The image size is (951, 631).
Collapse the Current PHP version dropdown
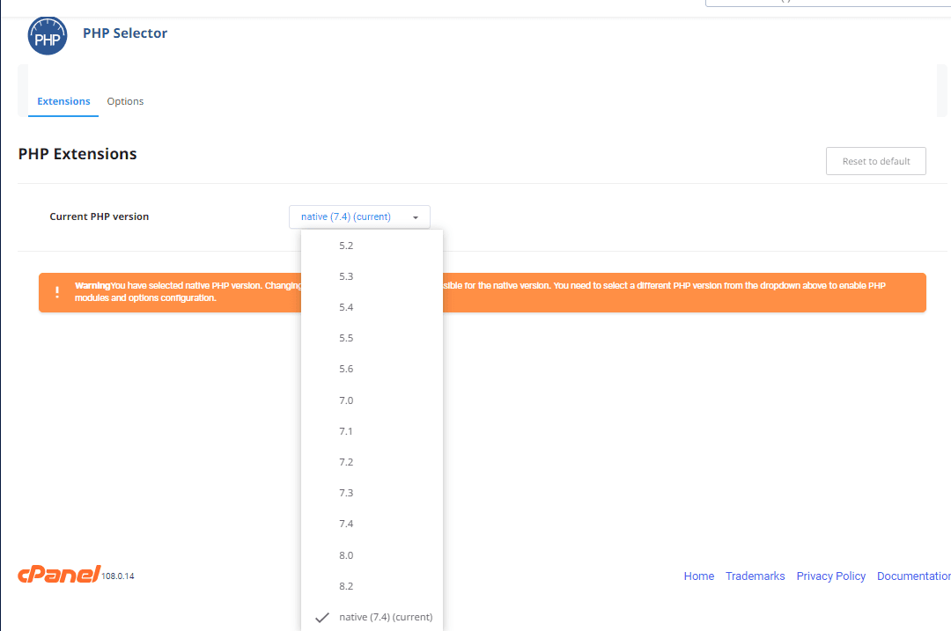pos(359,216)
